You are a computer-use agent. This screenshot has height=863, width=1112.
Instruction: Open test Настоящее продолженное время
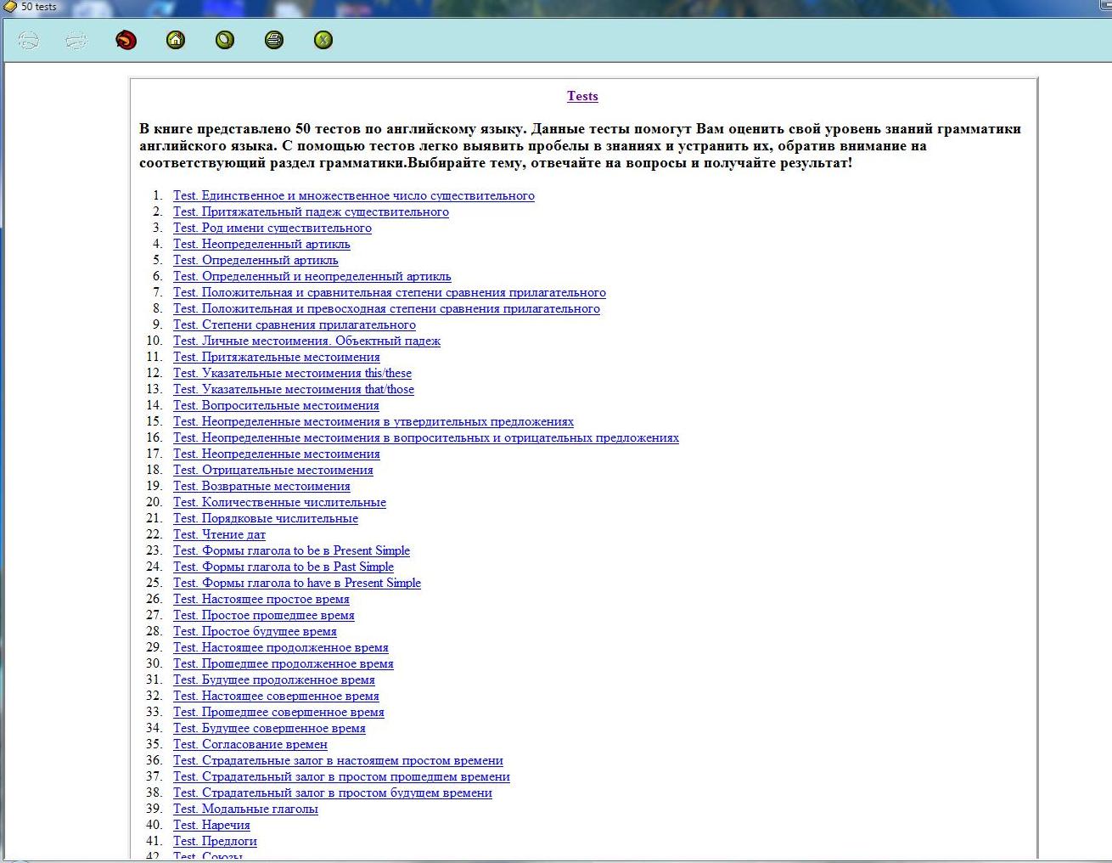pyautogui.click(x=281, y=647)
